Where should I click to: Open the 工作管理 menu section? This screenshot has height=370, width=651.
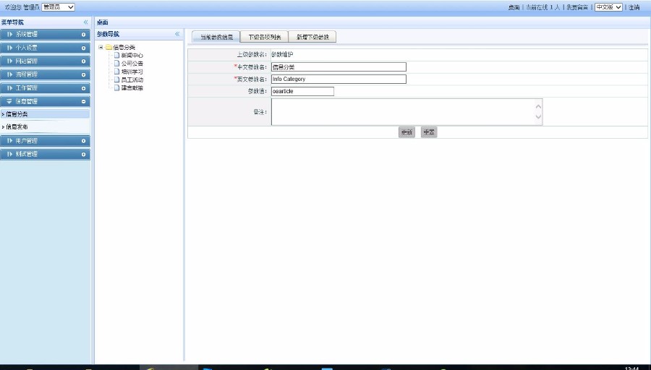pyautogui.click(x=45, y=88)
